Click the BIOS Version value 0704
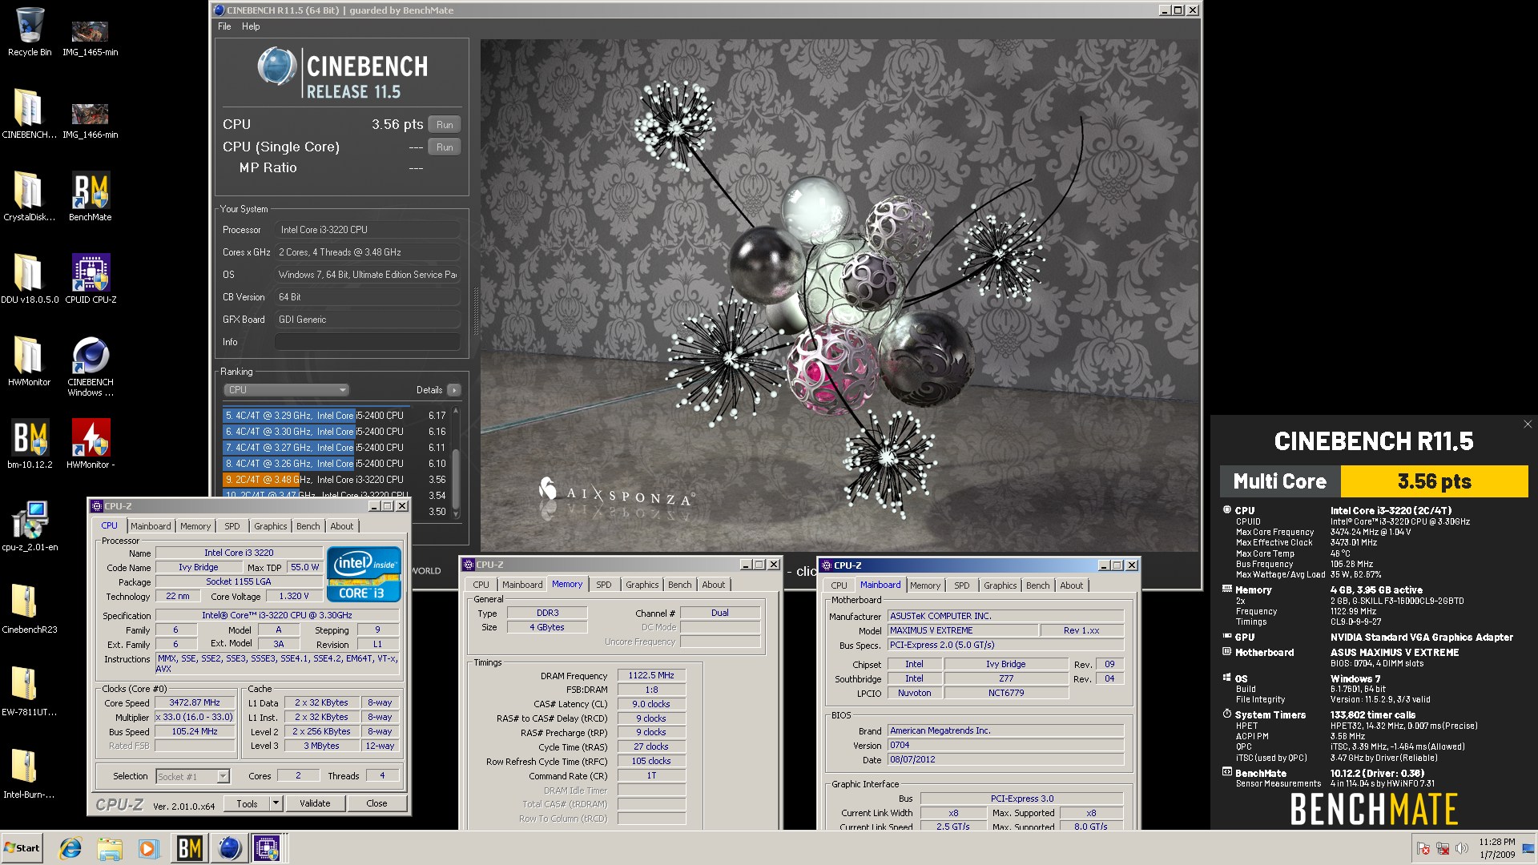 pos(1005,745)
